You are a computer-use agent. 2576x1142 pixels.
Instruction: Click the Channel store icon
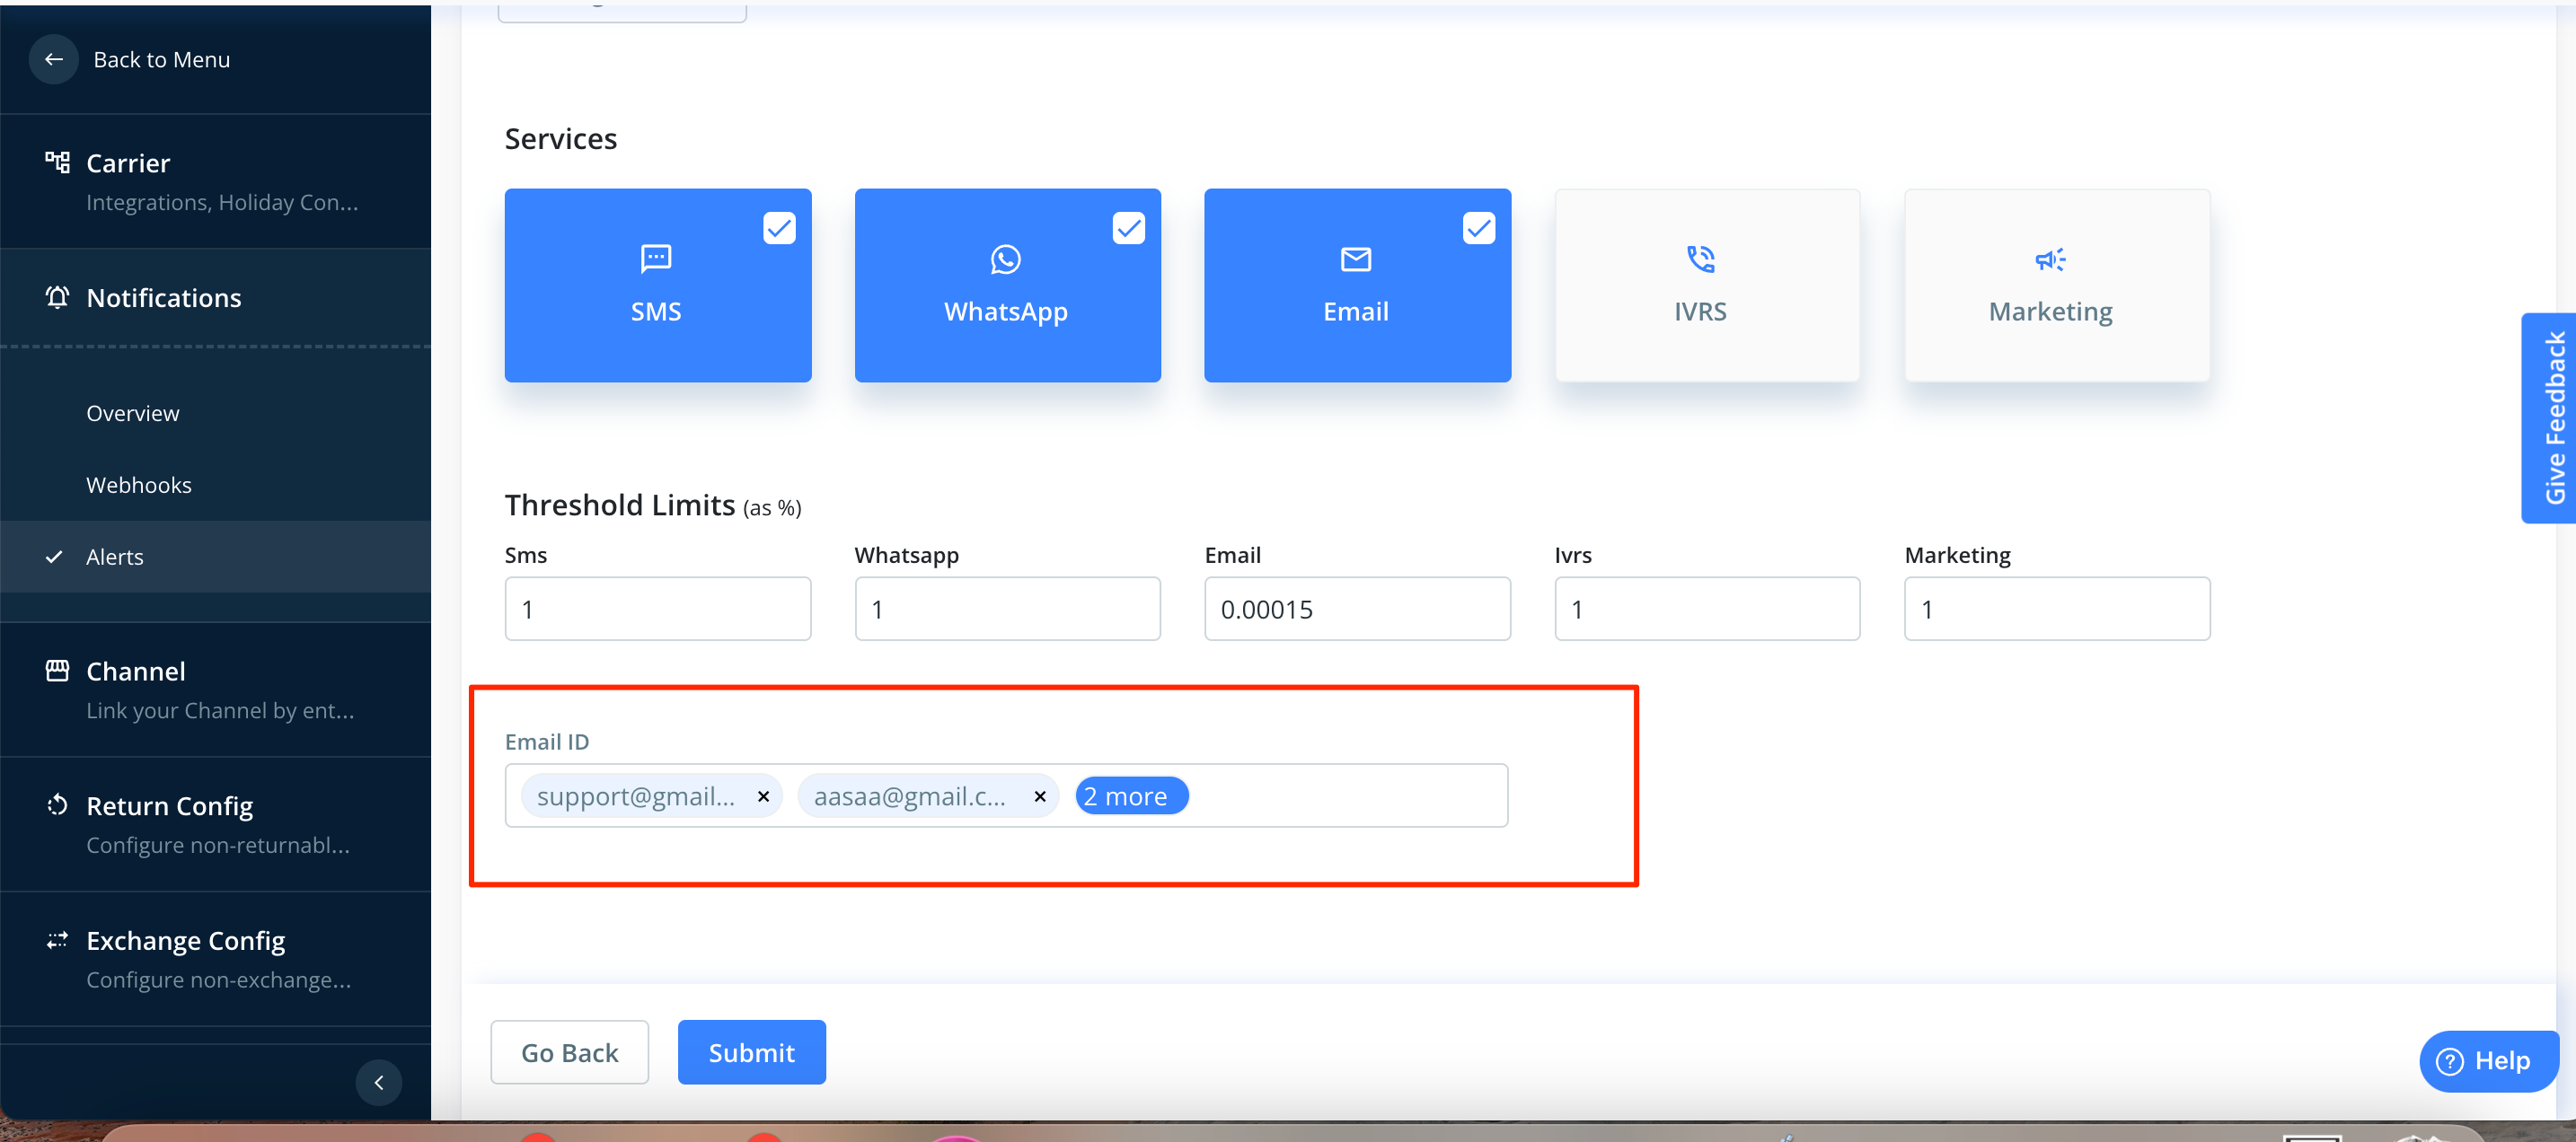pyautogui.click(x=57, y=670)
